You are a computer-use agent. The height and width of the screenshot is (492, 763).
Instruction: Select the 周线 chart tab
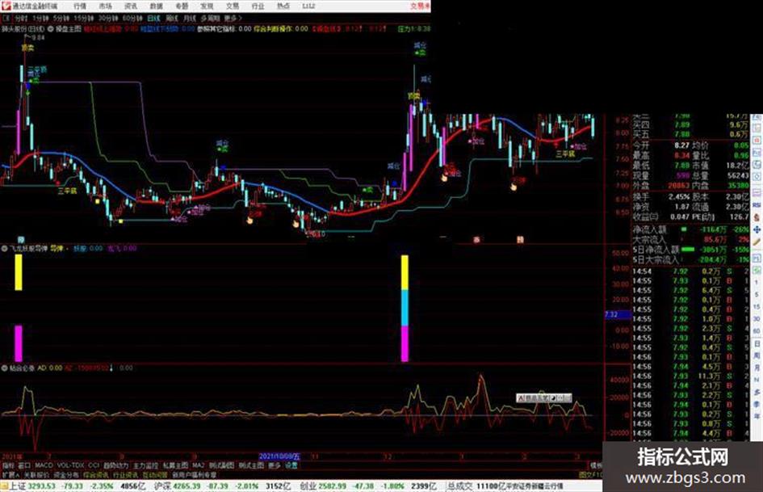pos(171,19)
